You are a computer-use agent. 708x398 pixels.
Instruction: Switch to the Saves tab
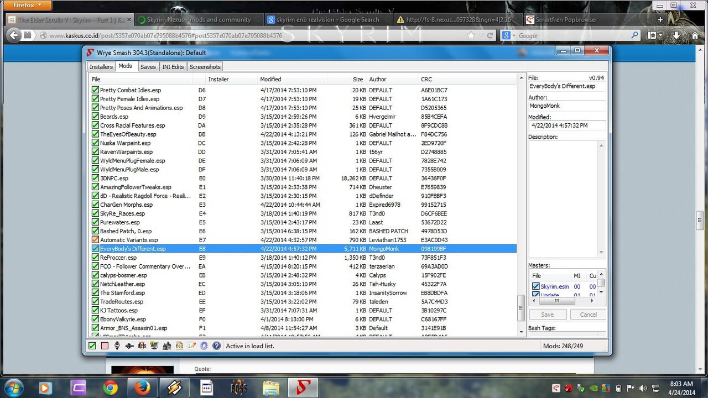coord(148,67)
